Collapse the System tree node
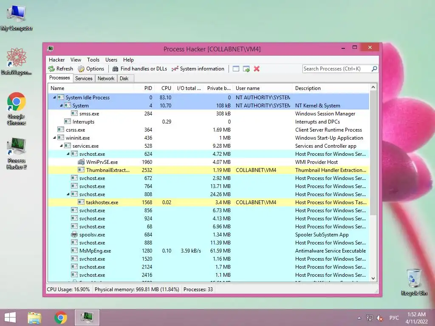Viewport: 435px width, 326px height. coord(61,105)
